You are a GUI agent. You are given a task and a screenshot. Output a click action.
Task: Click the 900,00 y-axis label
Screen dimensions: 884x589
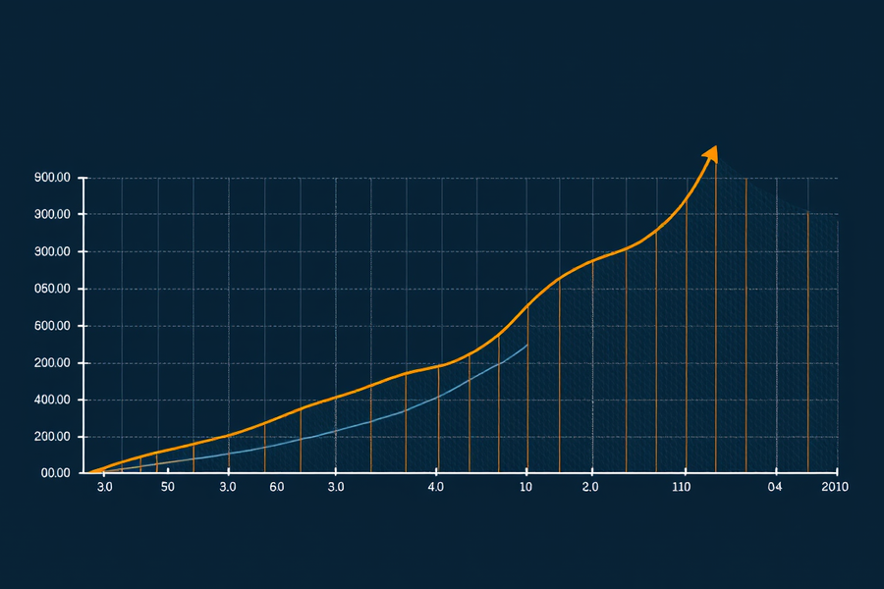(52, 178)
